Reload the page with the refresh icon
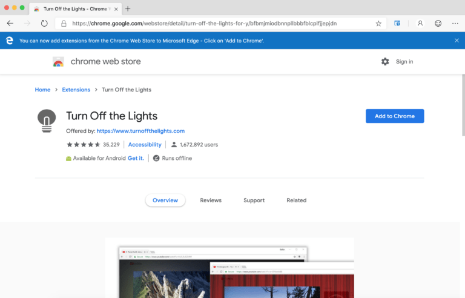Image resolution: width=465 pixels, height=298 pixels. (x=44, y=23)
